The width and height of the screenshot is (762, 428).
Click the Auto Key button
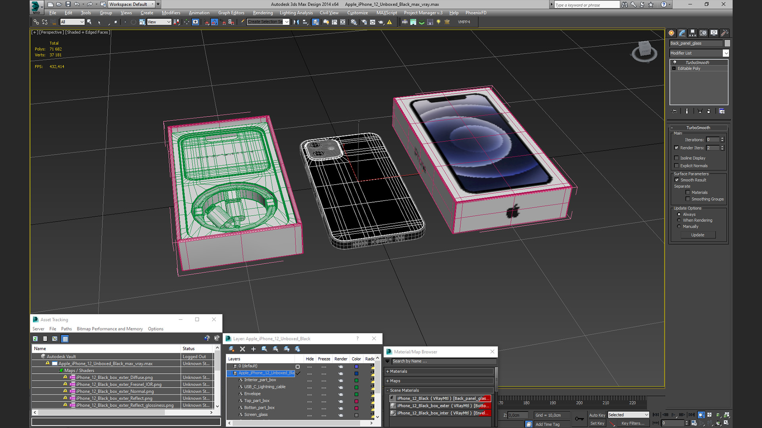[597, 415]
